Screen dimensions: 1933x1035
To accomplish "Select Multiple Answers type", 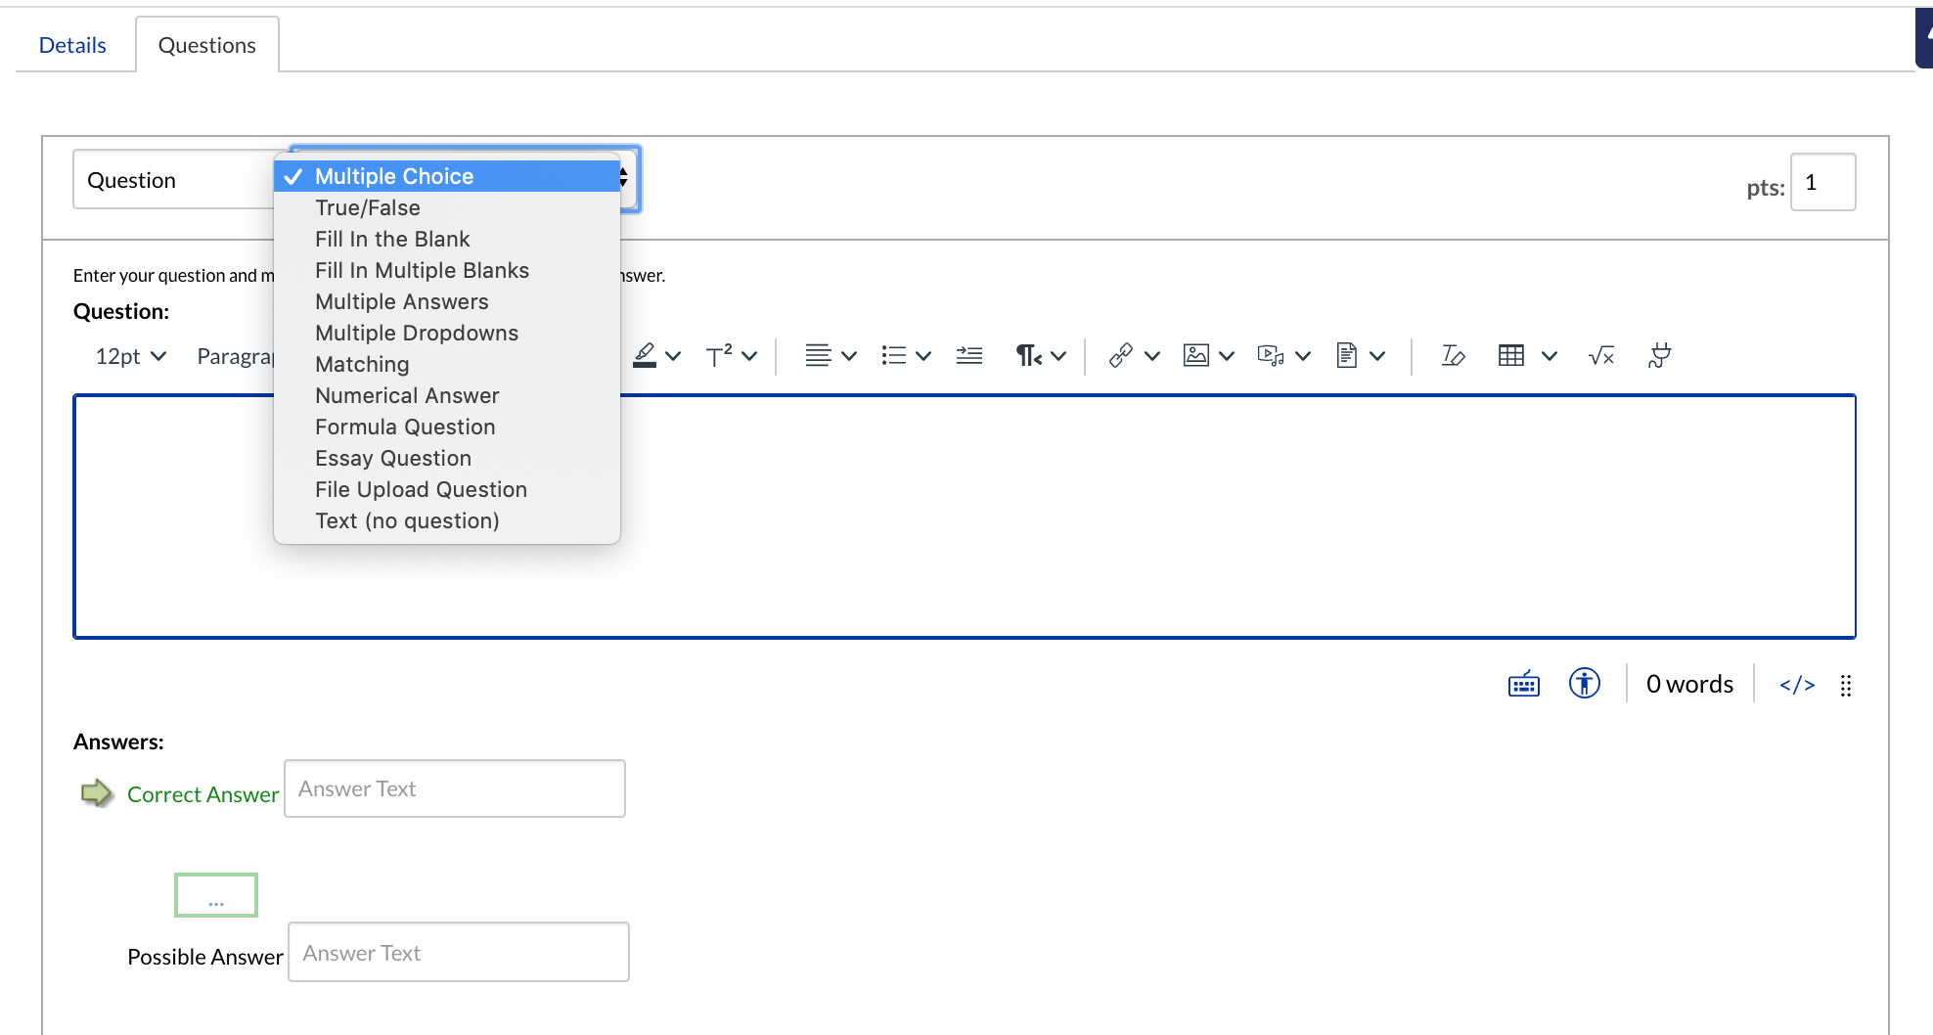I will (x=447, y=301).
